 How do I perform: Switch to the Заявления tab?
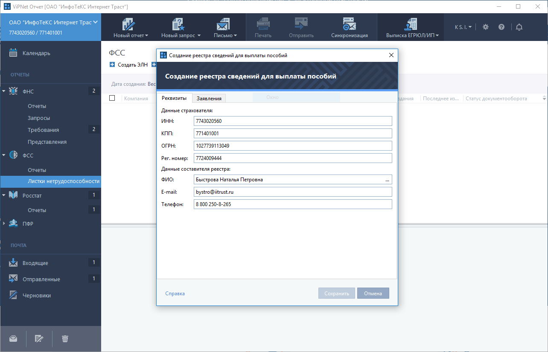(x=209, y=99)
